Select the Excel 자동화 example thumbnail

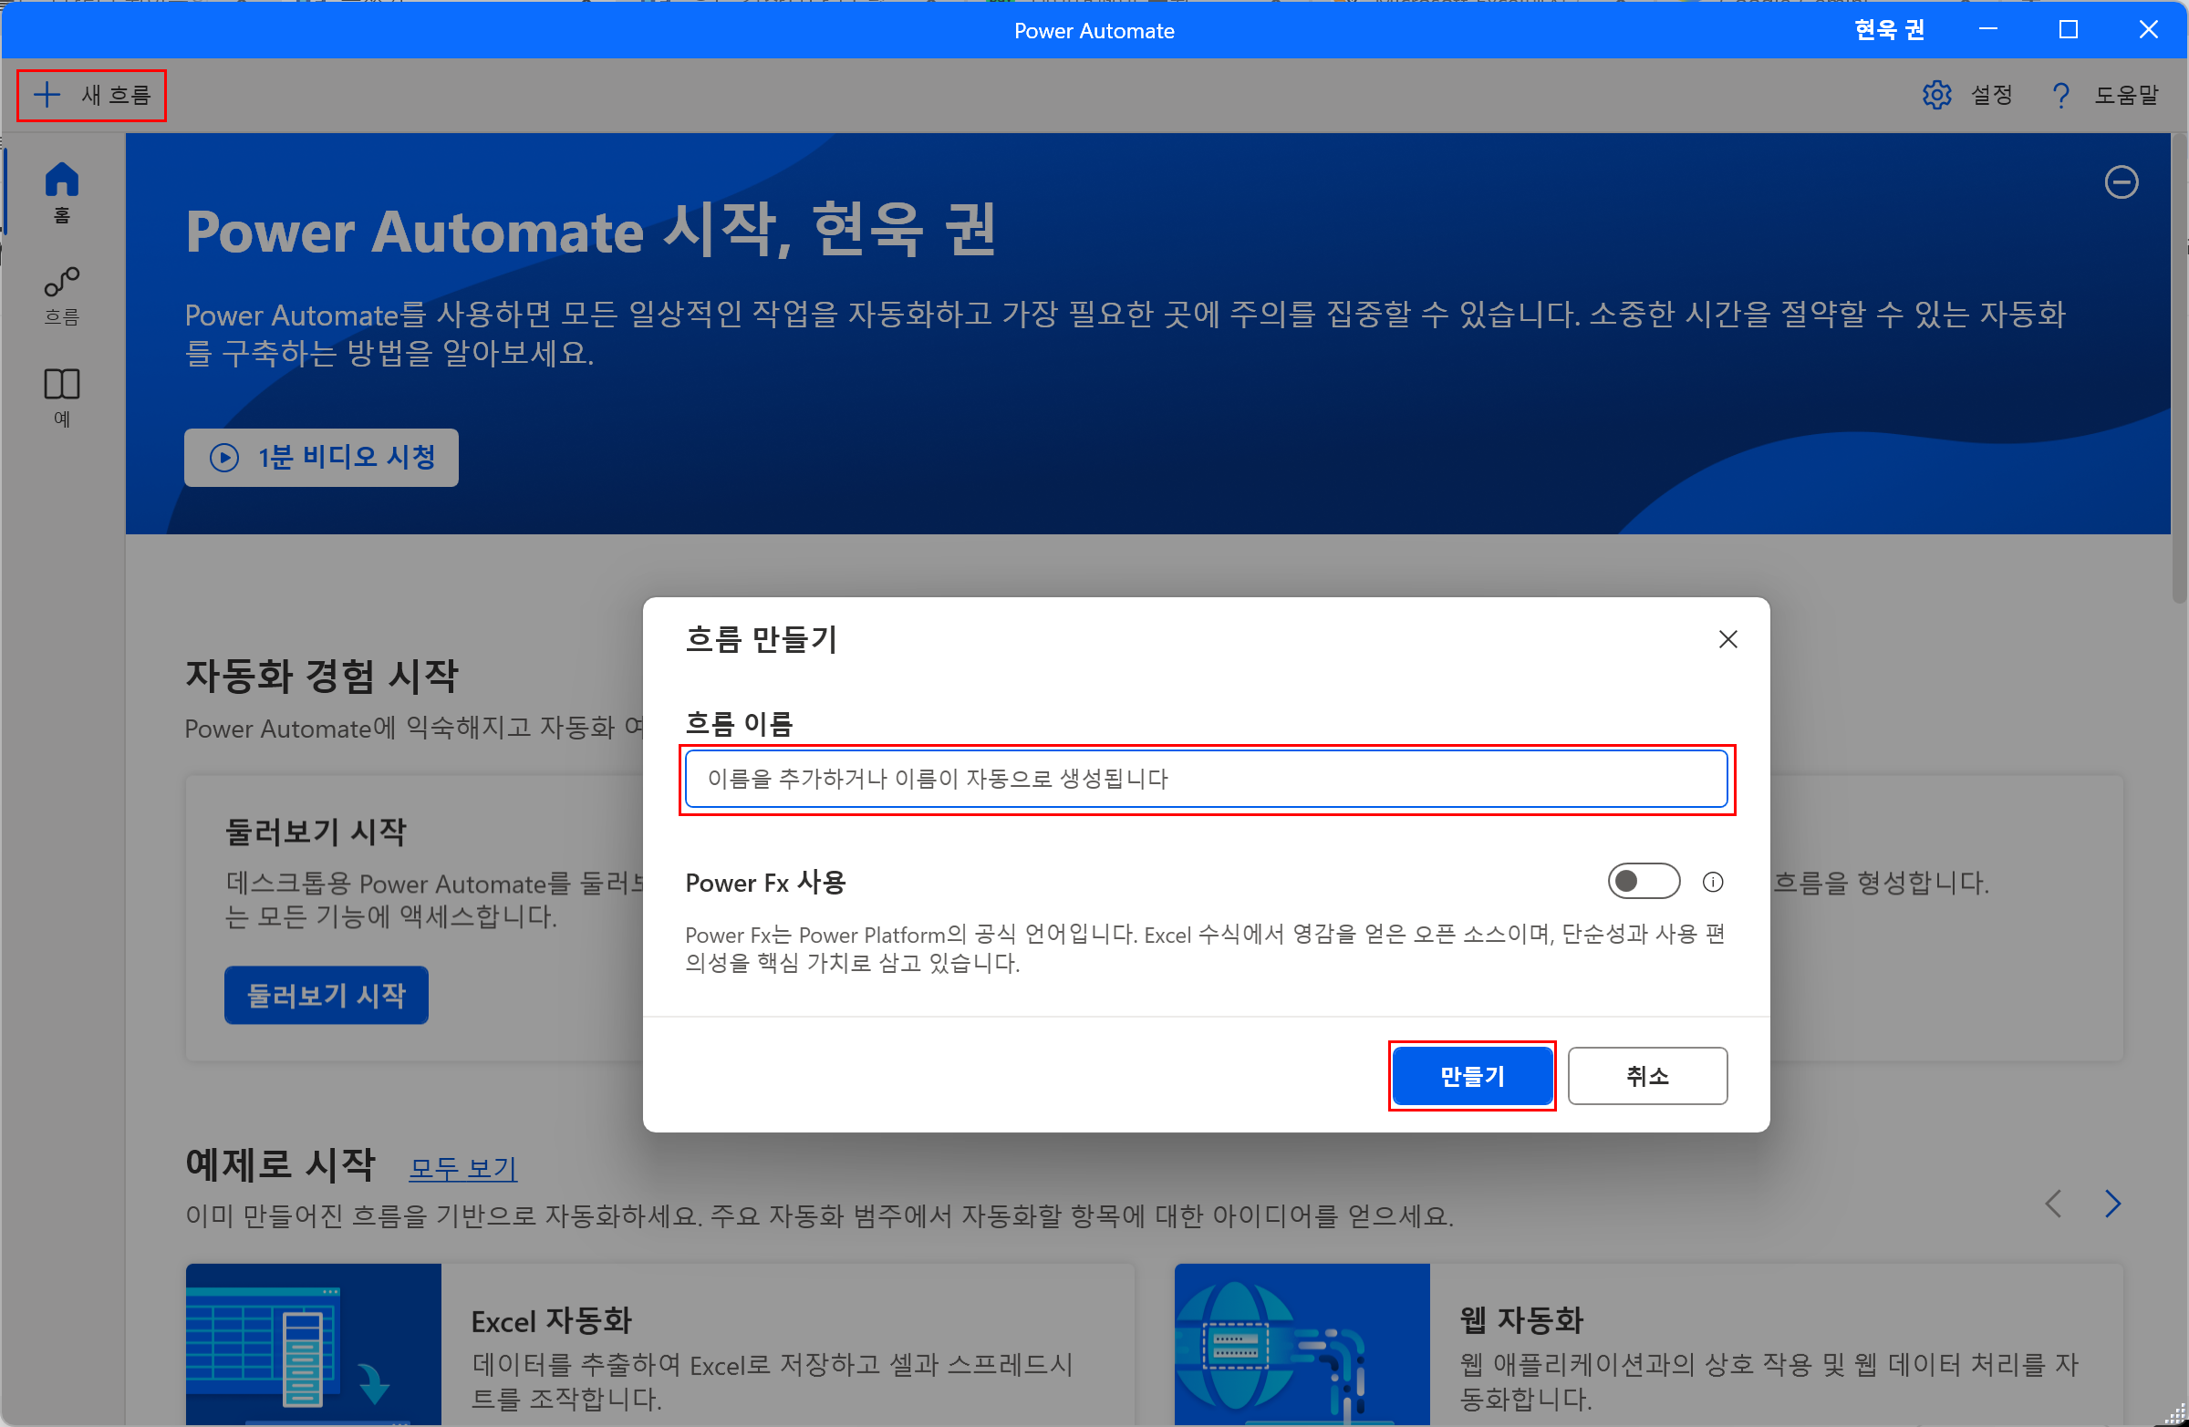point(313,1344)
